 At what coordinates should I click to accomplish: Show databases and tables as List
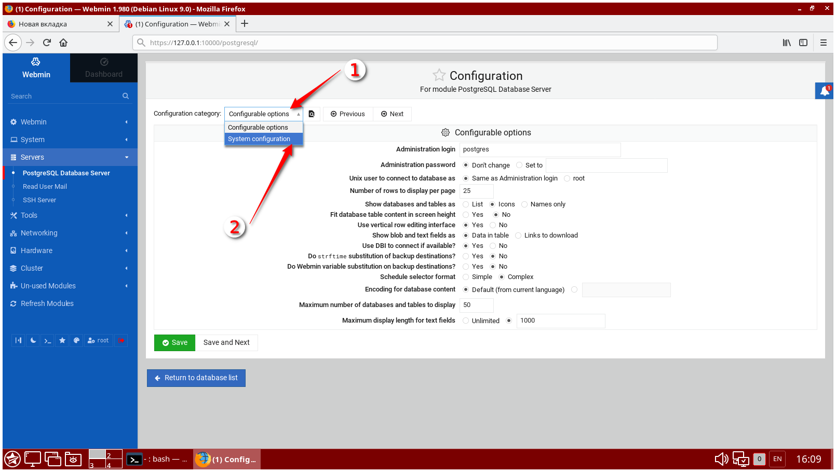[466, 204]
